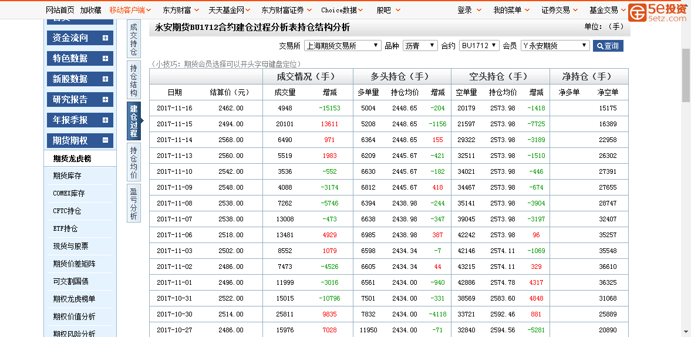Switch to the 持仓均价 vertical tab
Viewport: 691px width, 337px height.
pos(133,163)
